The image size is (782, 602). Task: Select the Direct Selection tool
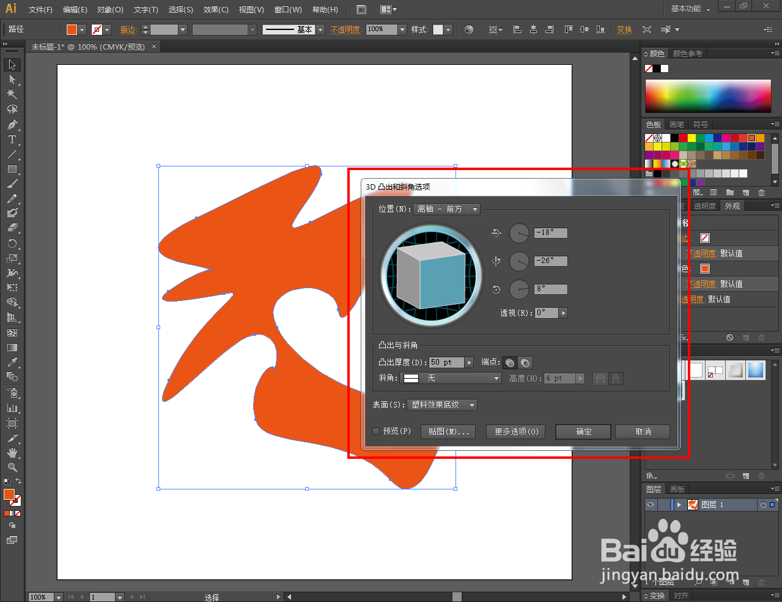(12, 80)
